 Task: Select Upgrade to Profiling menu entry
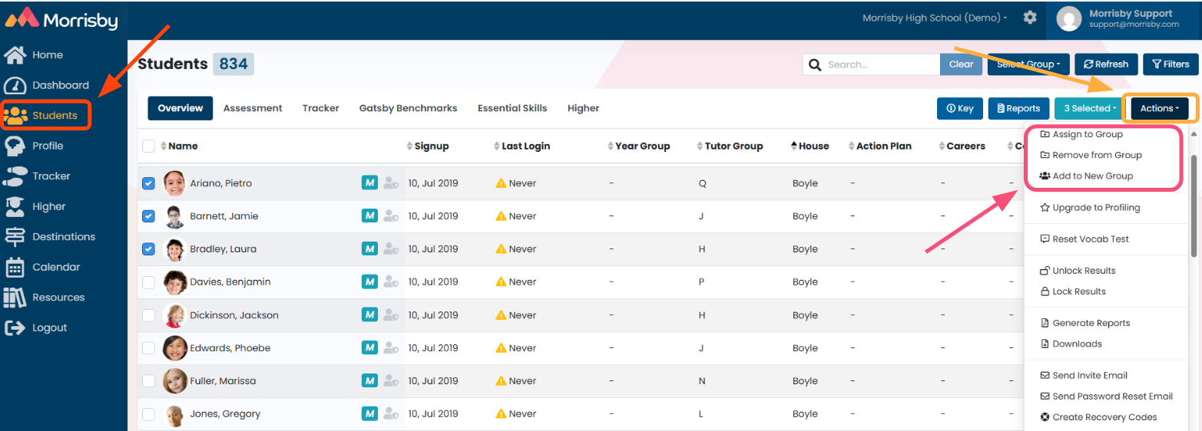pos(1090,207)
